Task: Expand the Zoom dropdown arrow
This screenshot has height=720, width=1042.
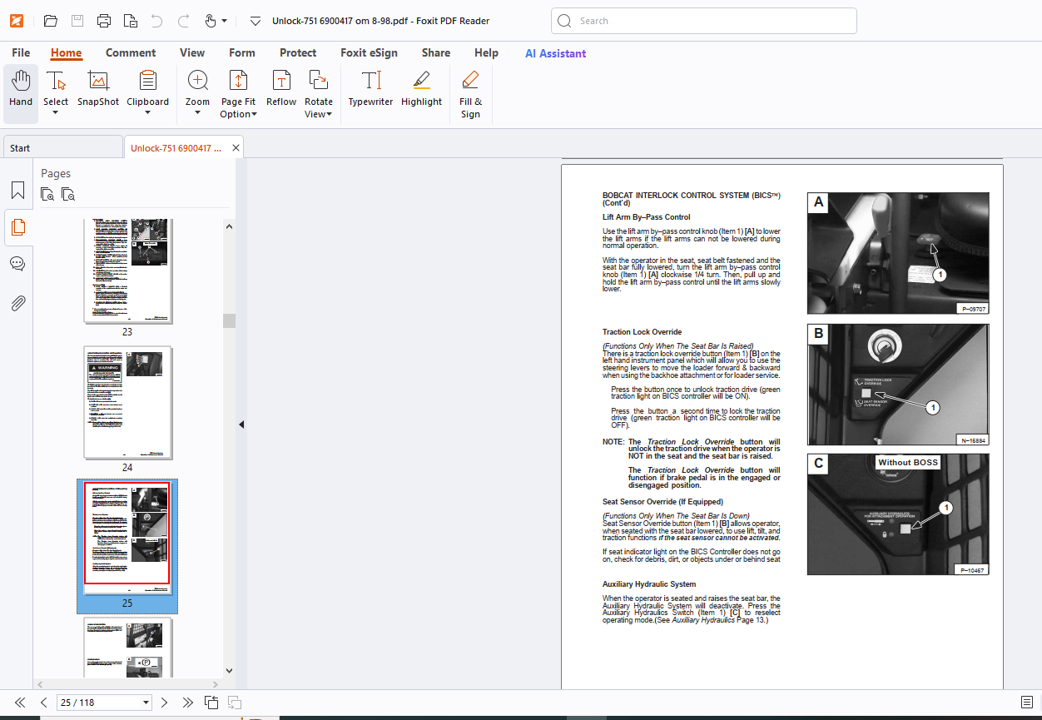Action: [197, 113]
